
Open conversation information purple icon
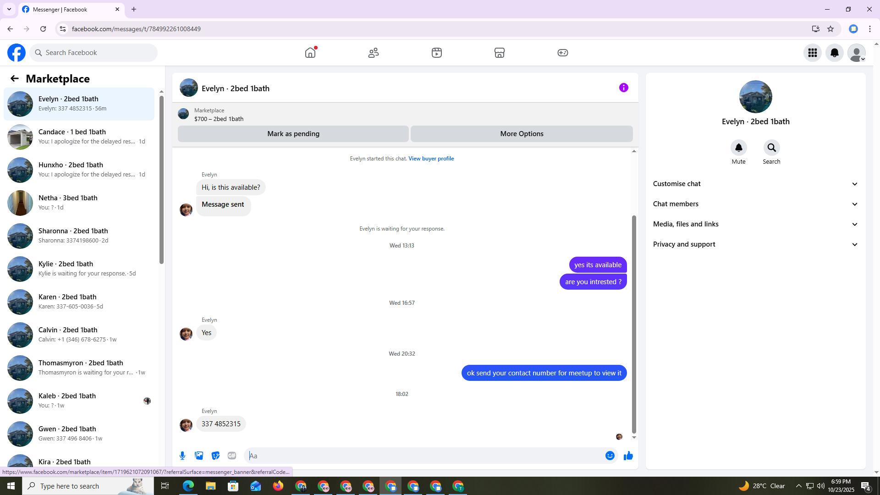[x=623, y=88]
